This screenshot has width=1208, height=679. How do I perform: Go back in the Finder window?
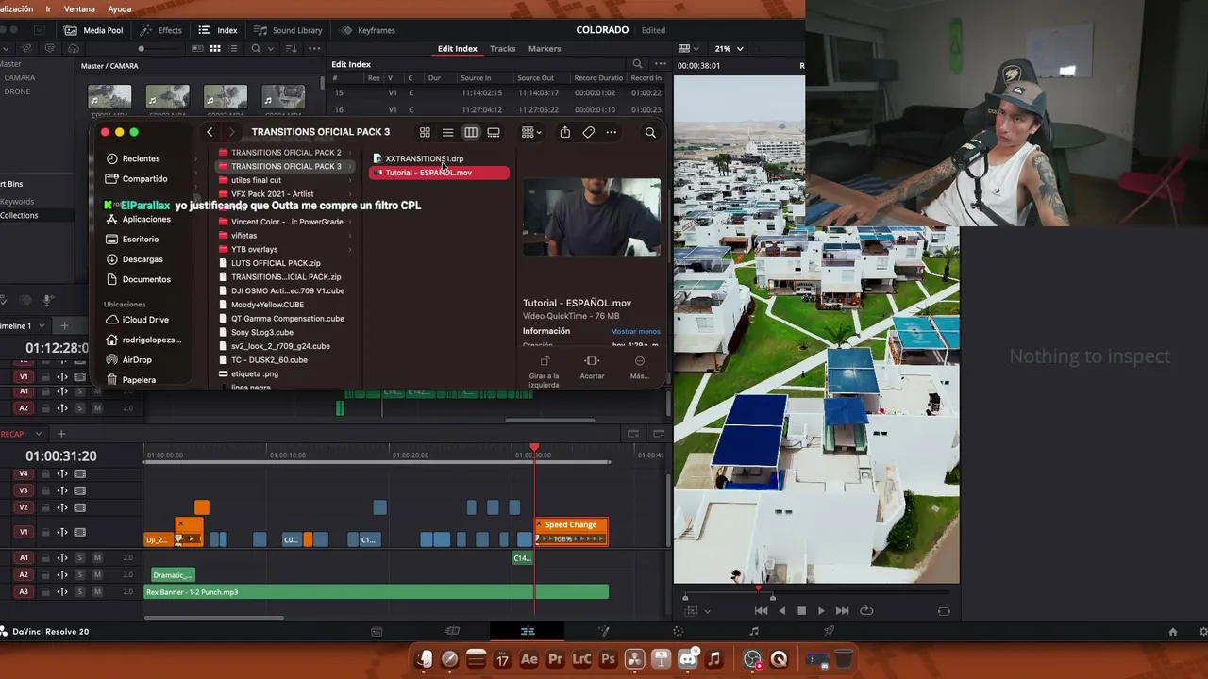pos(210,132)
